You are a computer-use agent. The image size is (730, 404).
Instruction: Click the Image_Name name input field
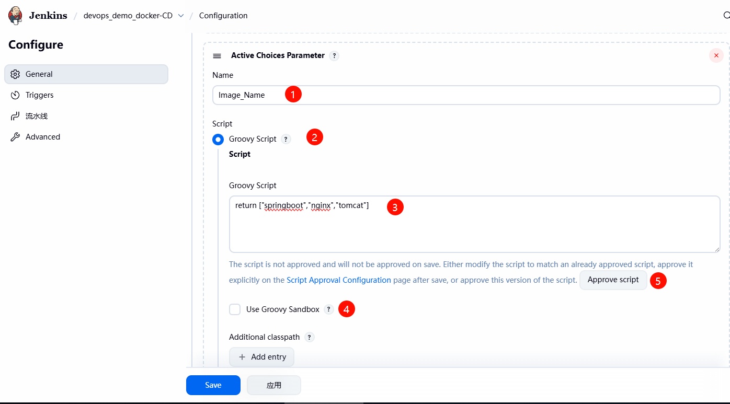pos(465,95)
